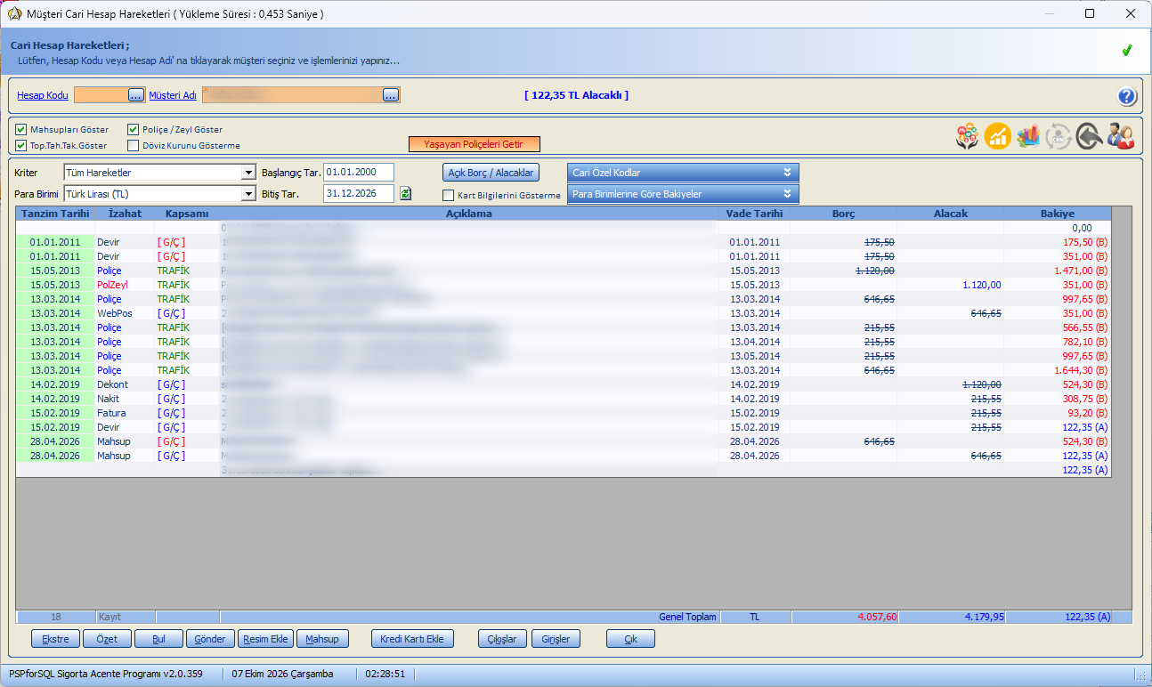1152x687 pixels.
Task: Click the Çık button
Action: (x=630, y=639)
